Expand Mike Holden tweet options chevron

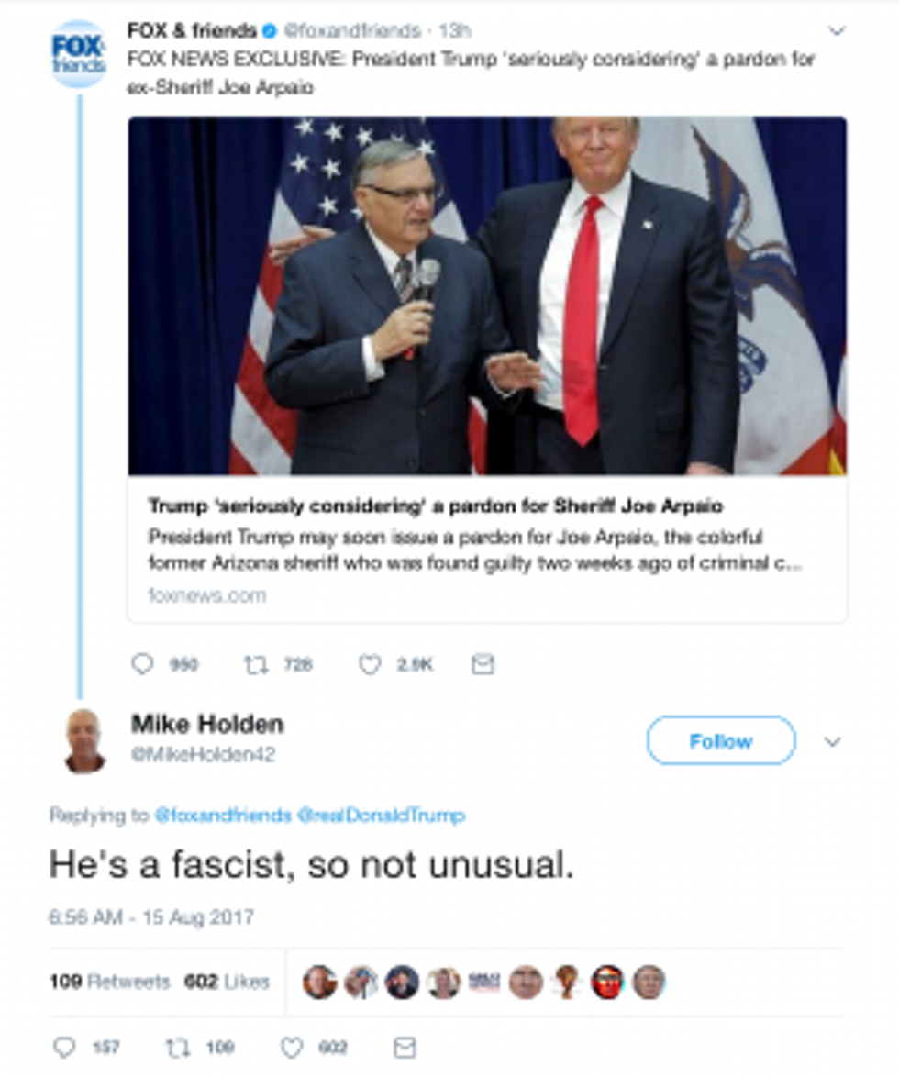tap(832, 741)
